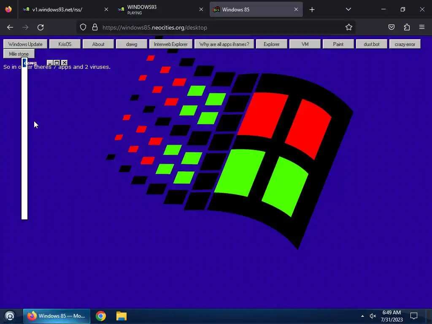Maximize the dawg window

(57, 63)
